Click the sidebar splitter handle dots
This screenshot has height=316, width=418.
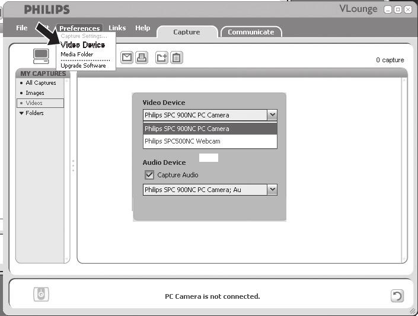click(x=74, y=165)
